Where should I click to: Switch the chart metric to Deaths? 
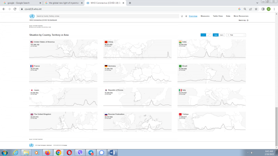[x=222, y=35]
